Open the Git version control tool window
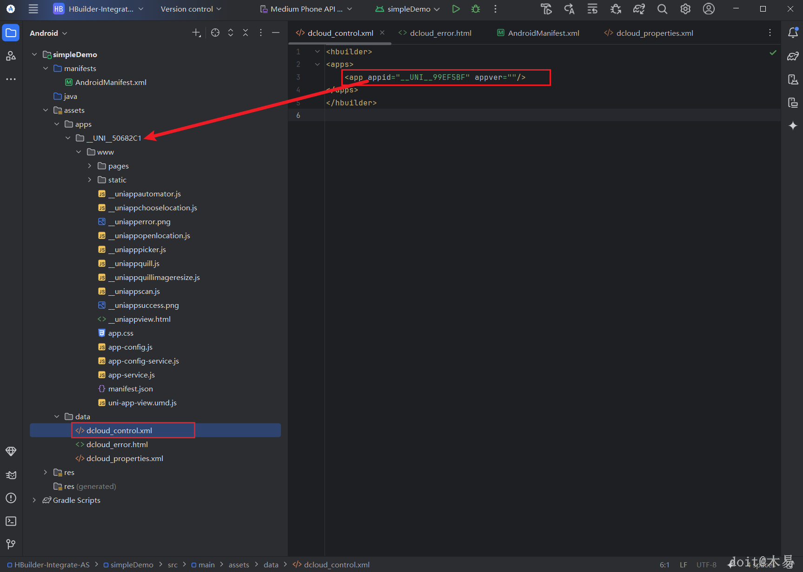Image resolution: width=803 pixels, height=572 pixels. 11,544
